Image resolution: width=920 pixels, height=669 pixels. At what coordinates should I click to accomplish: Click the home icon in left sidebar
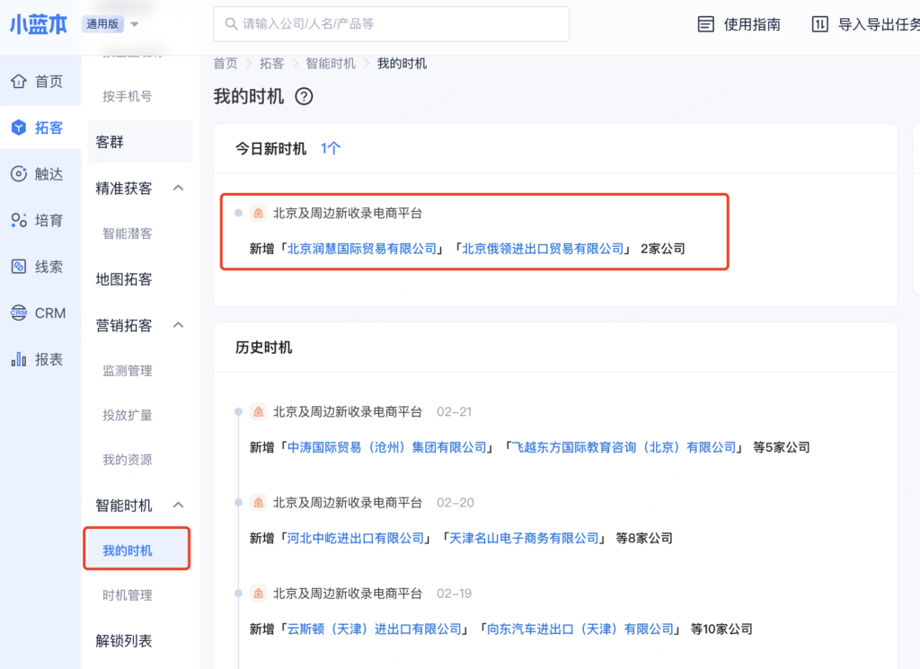[x=18, y=82]
